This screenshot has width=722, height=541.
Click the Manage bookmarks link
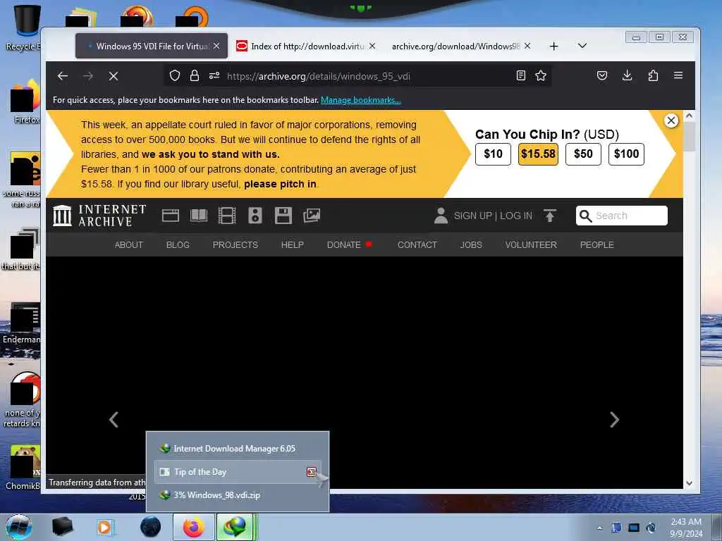360,100
